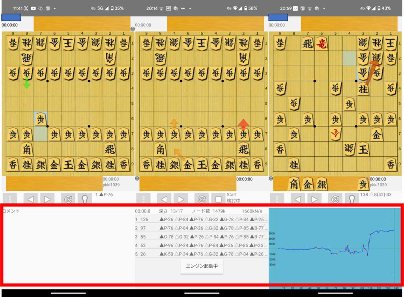Tap the red promoted dragon (竜) piece
The height and width of the screenshot is (297, 404).
pos(322,43)
